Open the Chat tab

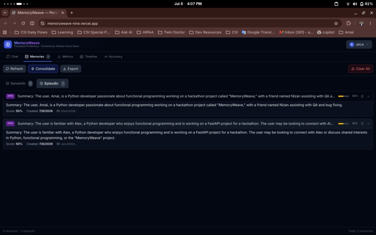click(x=12, y=56)
